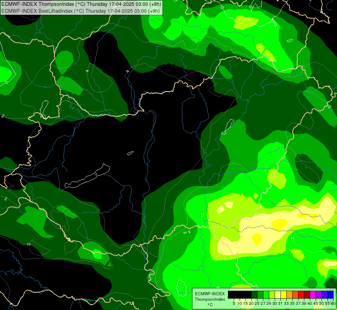The height and width of the screenshot is (310, 337).
Task: Select the purple 45-50 legend swatch
Action: pos(319,295)
